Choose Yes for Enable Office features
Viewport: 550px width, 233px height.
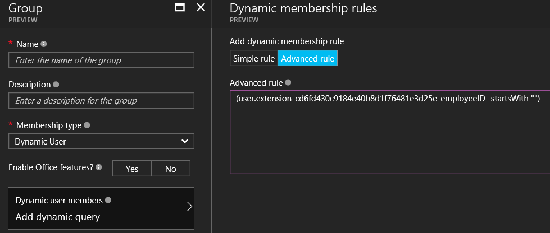coord(132,169)
